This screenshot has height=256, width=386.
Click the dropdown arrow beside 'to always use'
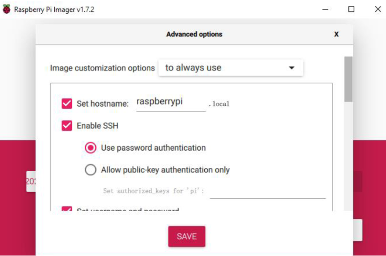[292, 68]
